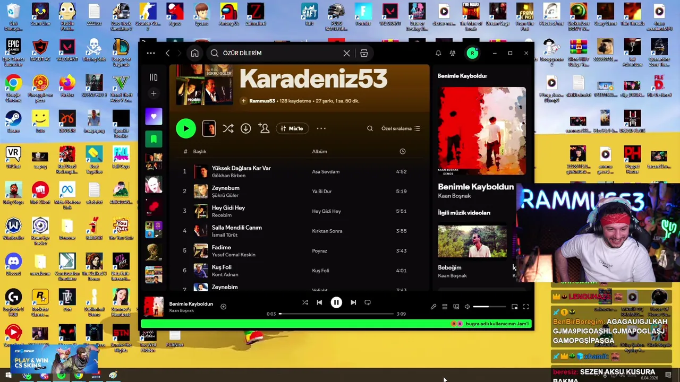Image resolution: width=680 pixels, height=382 pixels.
Task: Go back in Spotify navigation
Action: tap(167, 53)
